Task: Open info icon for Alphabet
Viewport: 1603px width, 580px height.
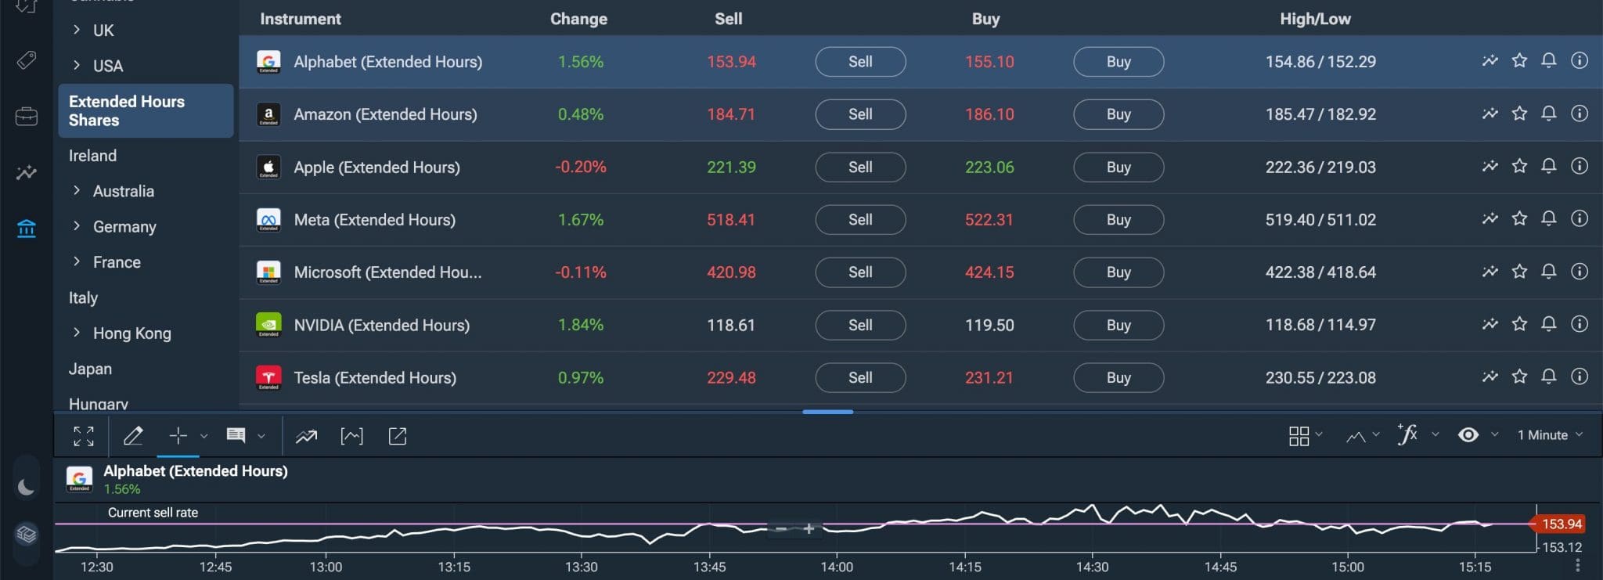Action: tap(1580, 60)
